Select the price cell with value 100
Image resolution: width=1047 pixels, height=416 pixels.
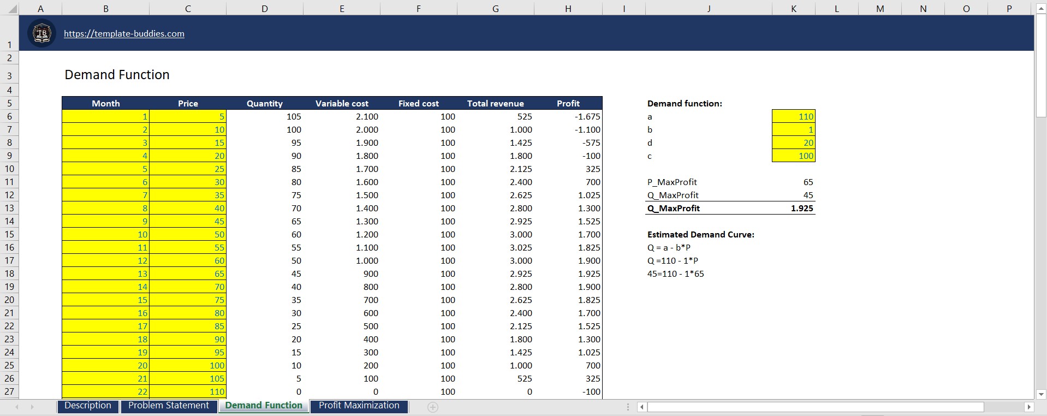tap(188, 365)
